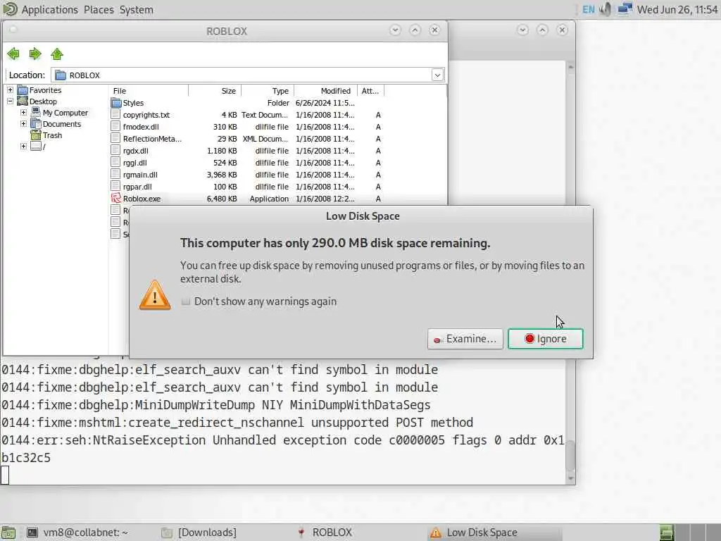
Task: Collapse the Desktop tree node
Action: [x=10, y=101]
